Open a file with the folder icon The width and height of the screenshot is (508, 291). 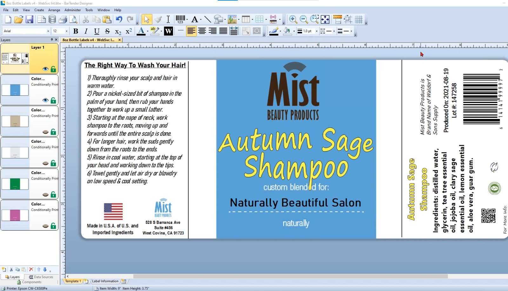[19, 20]
